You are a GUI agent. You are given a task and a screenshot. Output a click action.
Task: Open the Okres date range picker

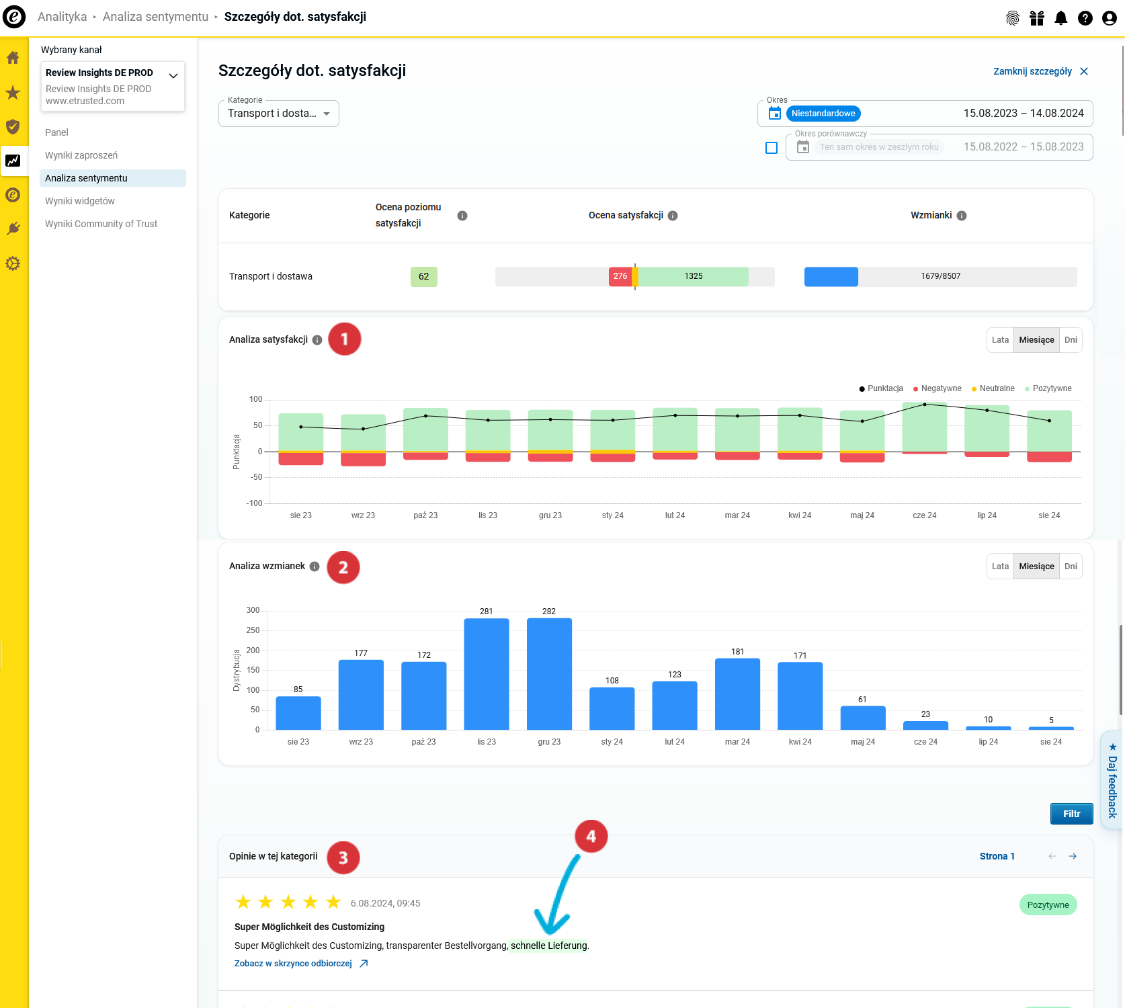[925, 114]
